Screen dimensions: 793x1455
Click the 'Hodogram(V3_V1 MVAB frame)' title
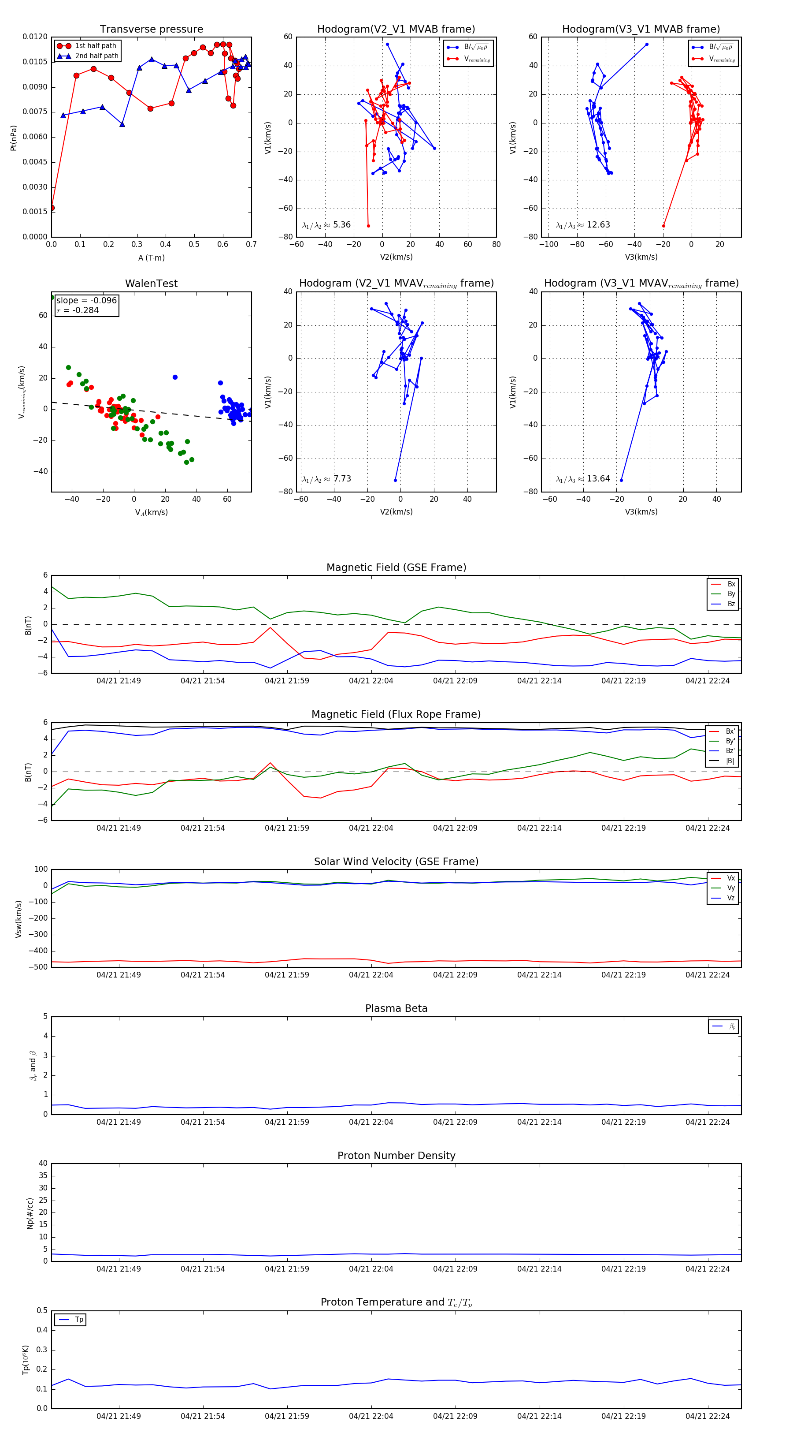(x=641, y=30)
